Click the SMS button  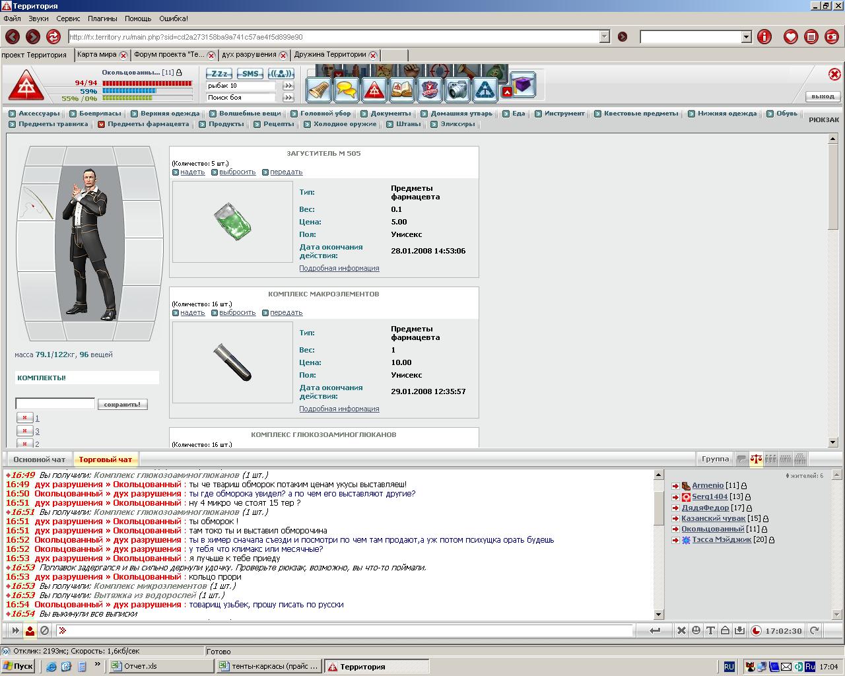point(250,74)
